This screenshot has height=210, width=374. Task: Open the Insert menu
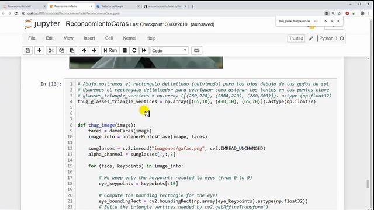[89, 38]
